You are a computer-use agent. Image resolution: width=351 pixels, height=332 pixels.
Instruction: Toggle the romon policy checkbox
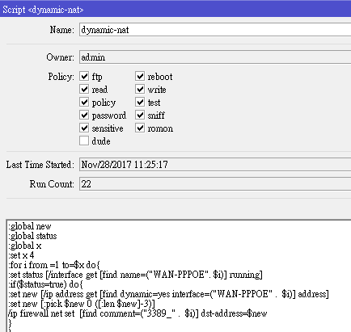[x=140, y=128]
